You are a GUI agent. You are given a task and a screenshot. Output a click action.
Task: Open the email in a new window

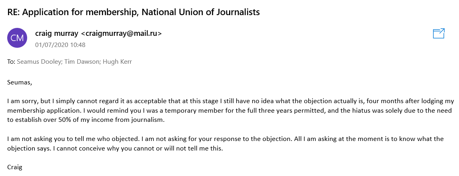[x=439, y=33]
